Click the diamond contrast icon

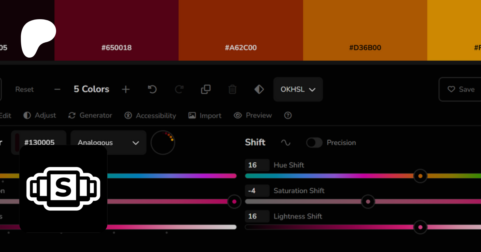tap(259, 89)
